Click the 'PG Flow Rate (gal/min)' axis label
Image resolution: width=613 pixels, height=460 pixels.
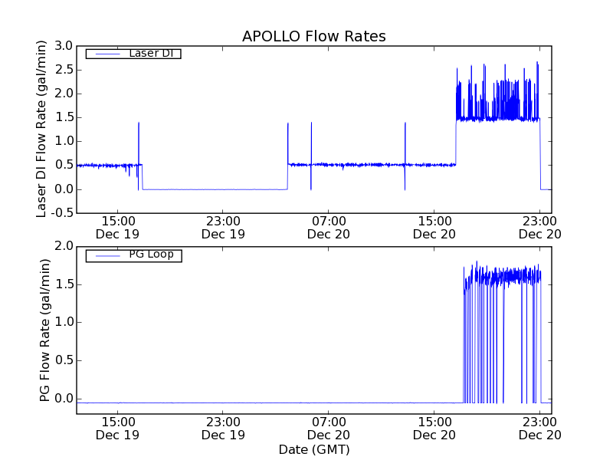click(x=44, y=330)
